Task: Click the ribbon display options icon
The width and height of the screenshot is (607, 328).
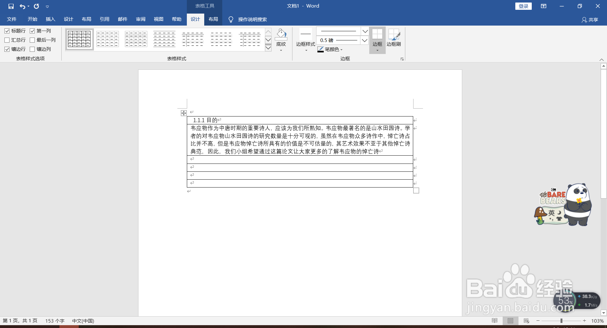Action: pos(543,6)
